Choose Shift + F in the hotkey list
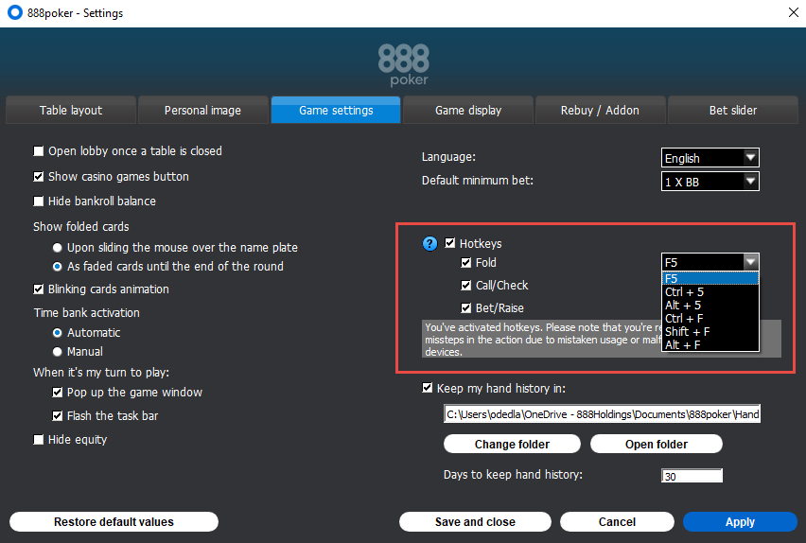 pyautogui.click(x=687, y=332)
